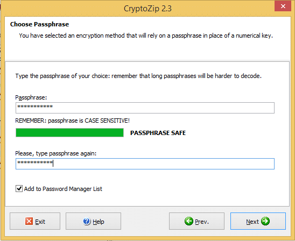Viewport: 295px width, 241px height.
Task: Click the green left arrow Prev icon
Action: pos(189,221)
